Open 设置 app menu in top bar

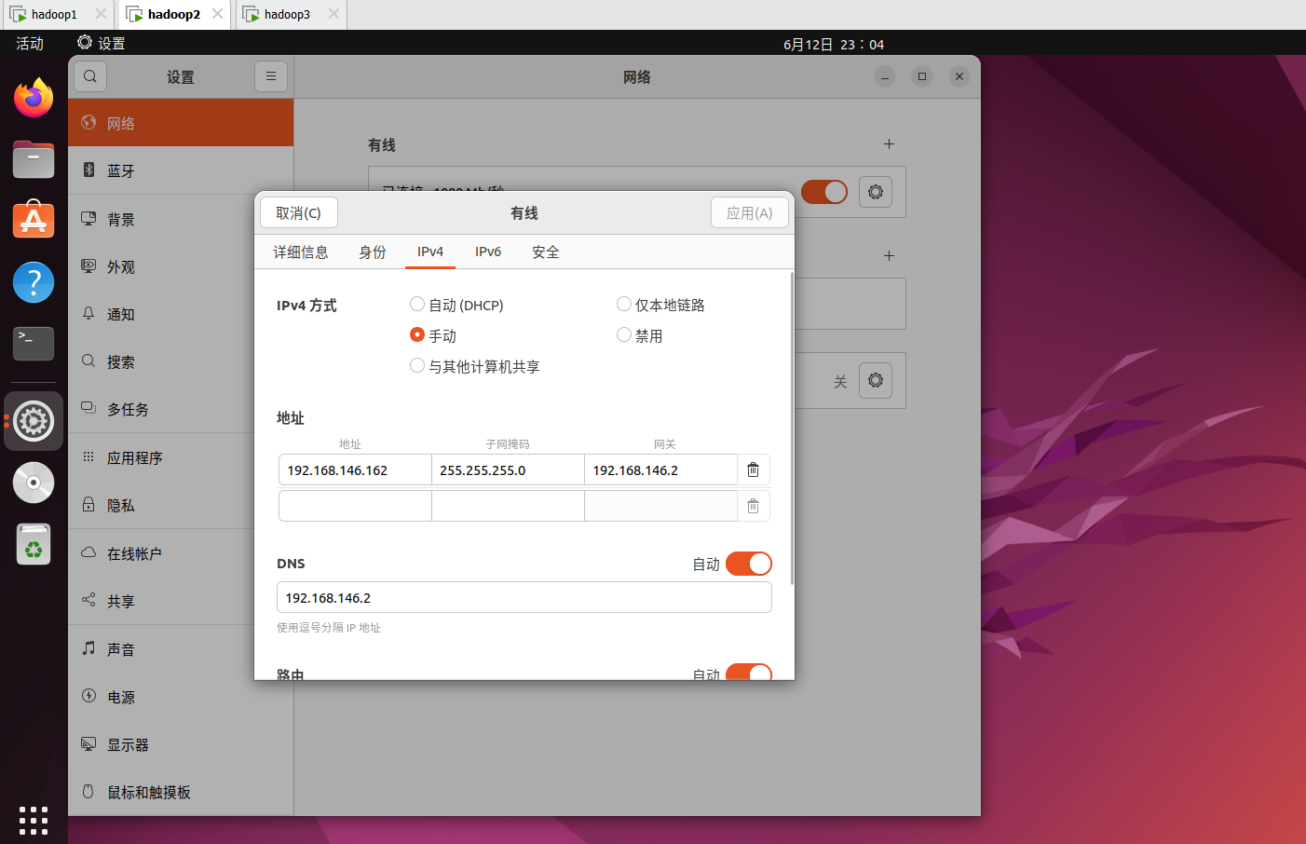point(102,43)
